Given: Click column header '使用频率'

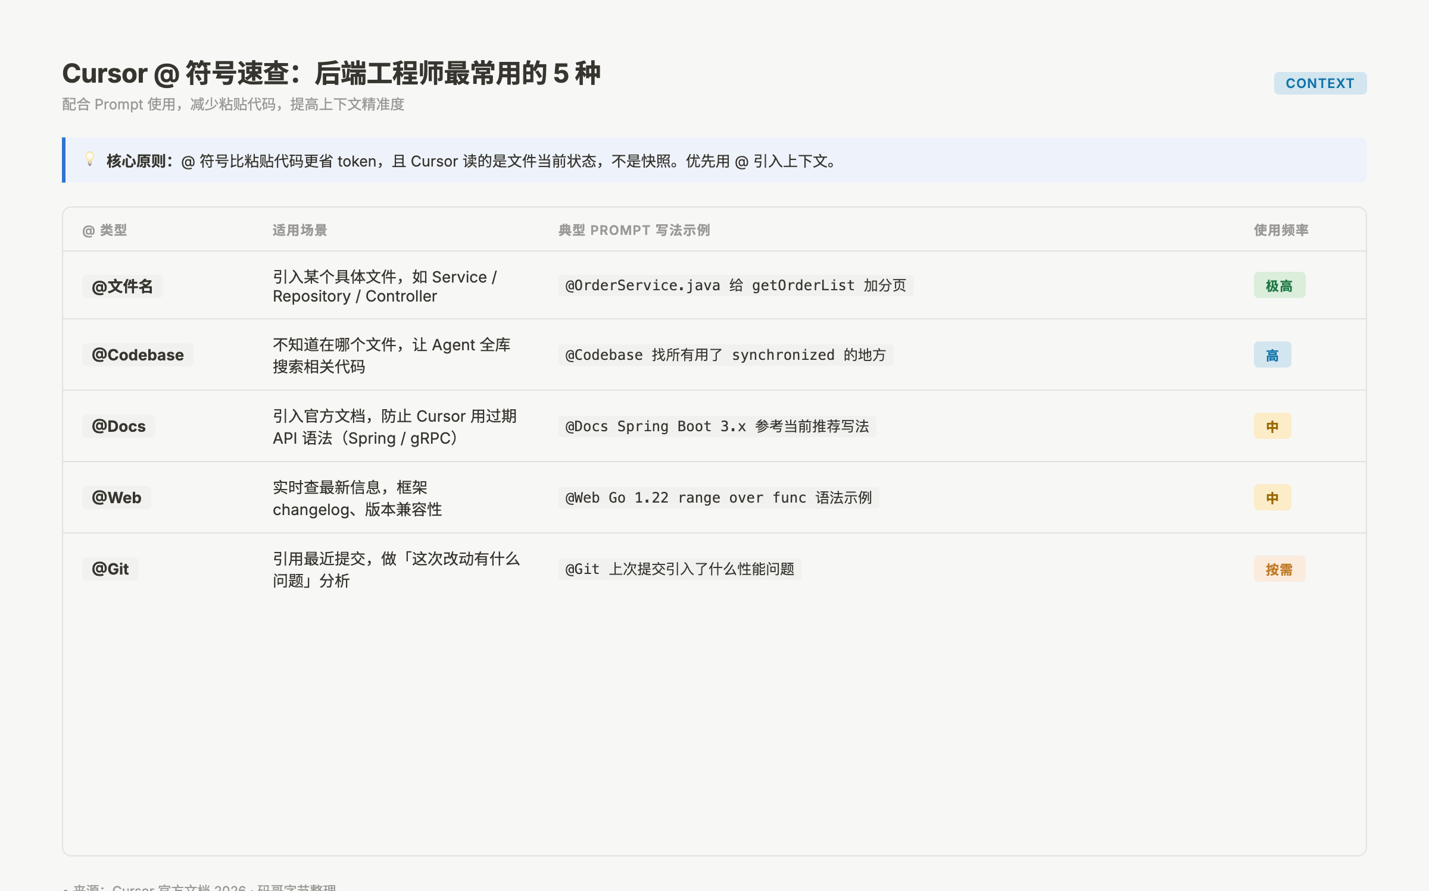Looking at the screenshot, I should click(x=1281, y=230).
